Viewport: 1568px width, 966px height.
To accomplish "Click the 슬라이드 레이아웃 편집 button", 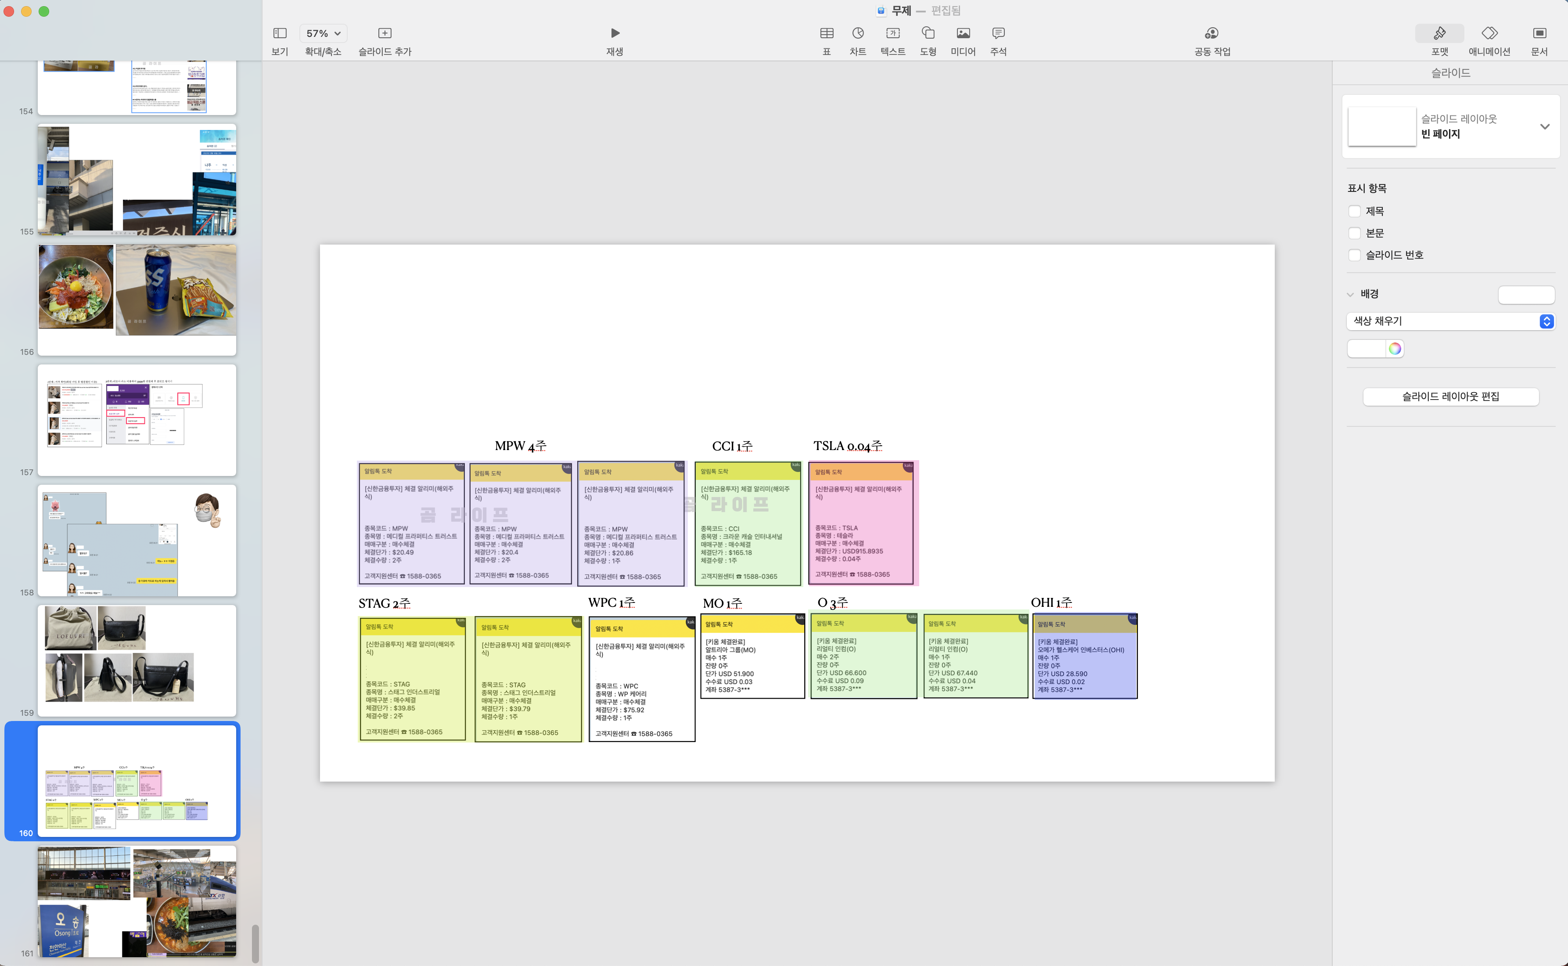I will click(1450, 397).
